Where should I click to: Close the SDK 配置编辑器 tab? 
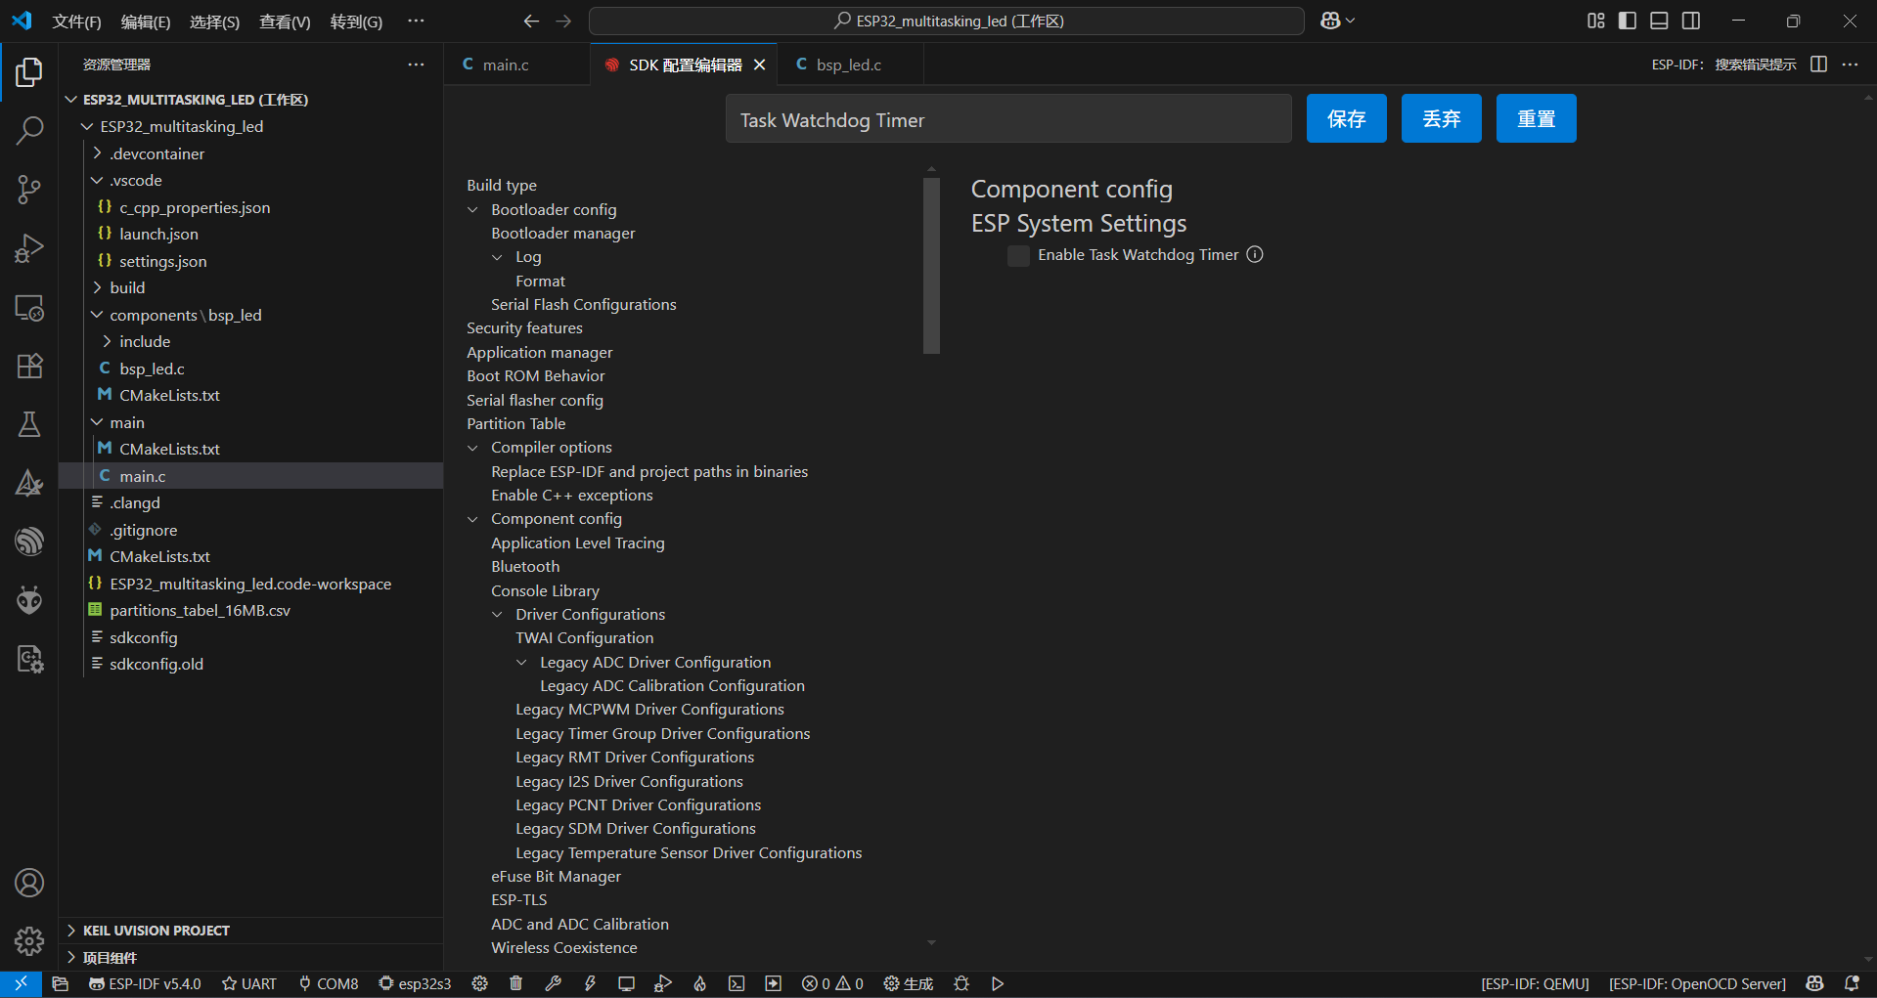[x=759, y=65]
